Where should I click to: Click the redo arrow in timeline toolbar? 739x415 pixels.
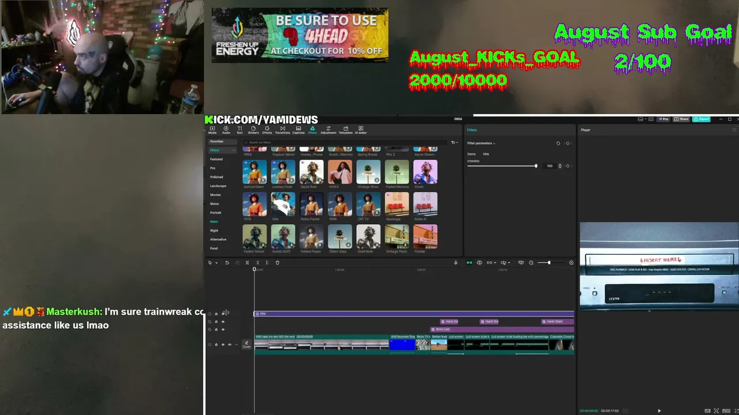pos(237,263)
